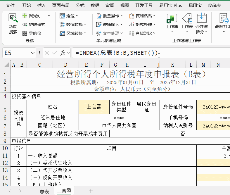Open 查找对比 find and compare tool
Screen dimensions: 230x195
[142, 33]
